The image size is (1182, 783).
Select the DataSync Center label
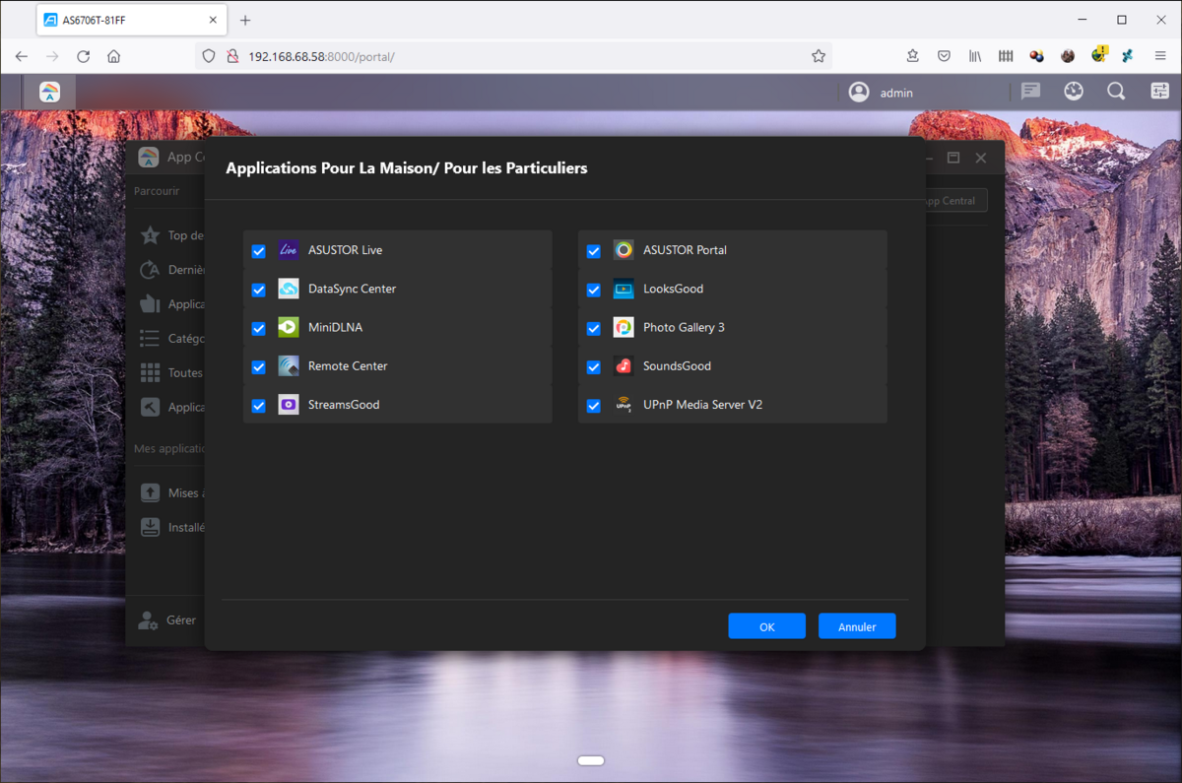[x=352, y=289]
